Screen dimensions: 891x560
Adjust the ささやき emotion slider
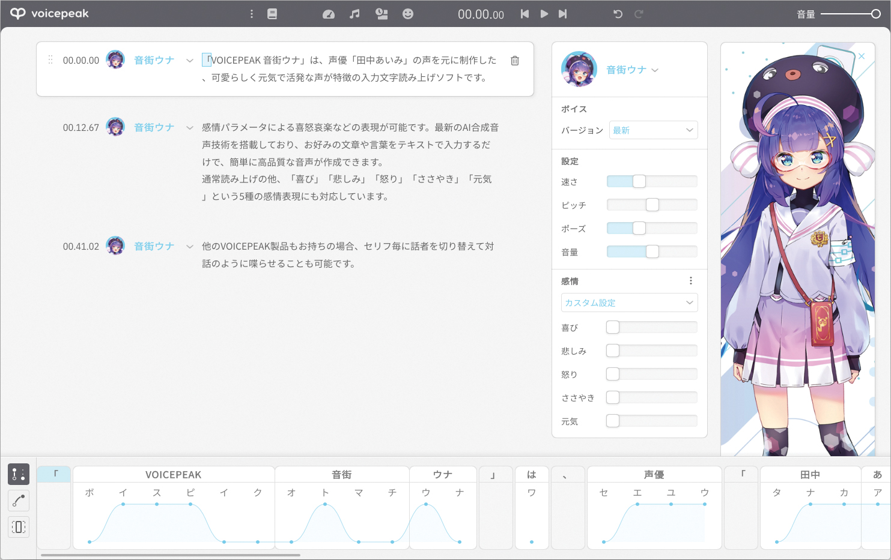652,397
